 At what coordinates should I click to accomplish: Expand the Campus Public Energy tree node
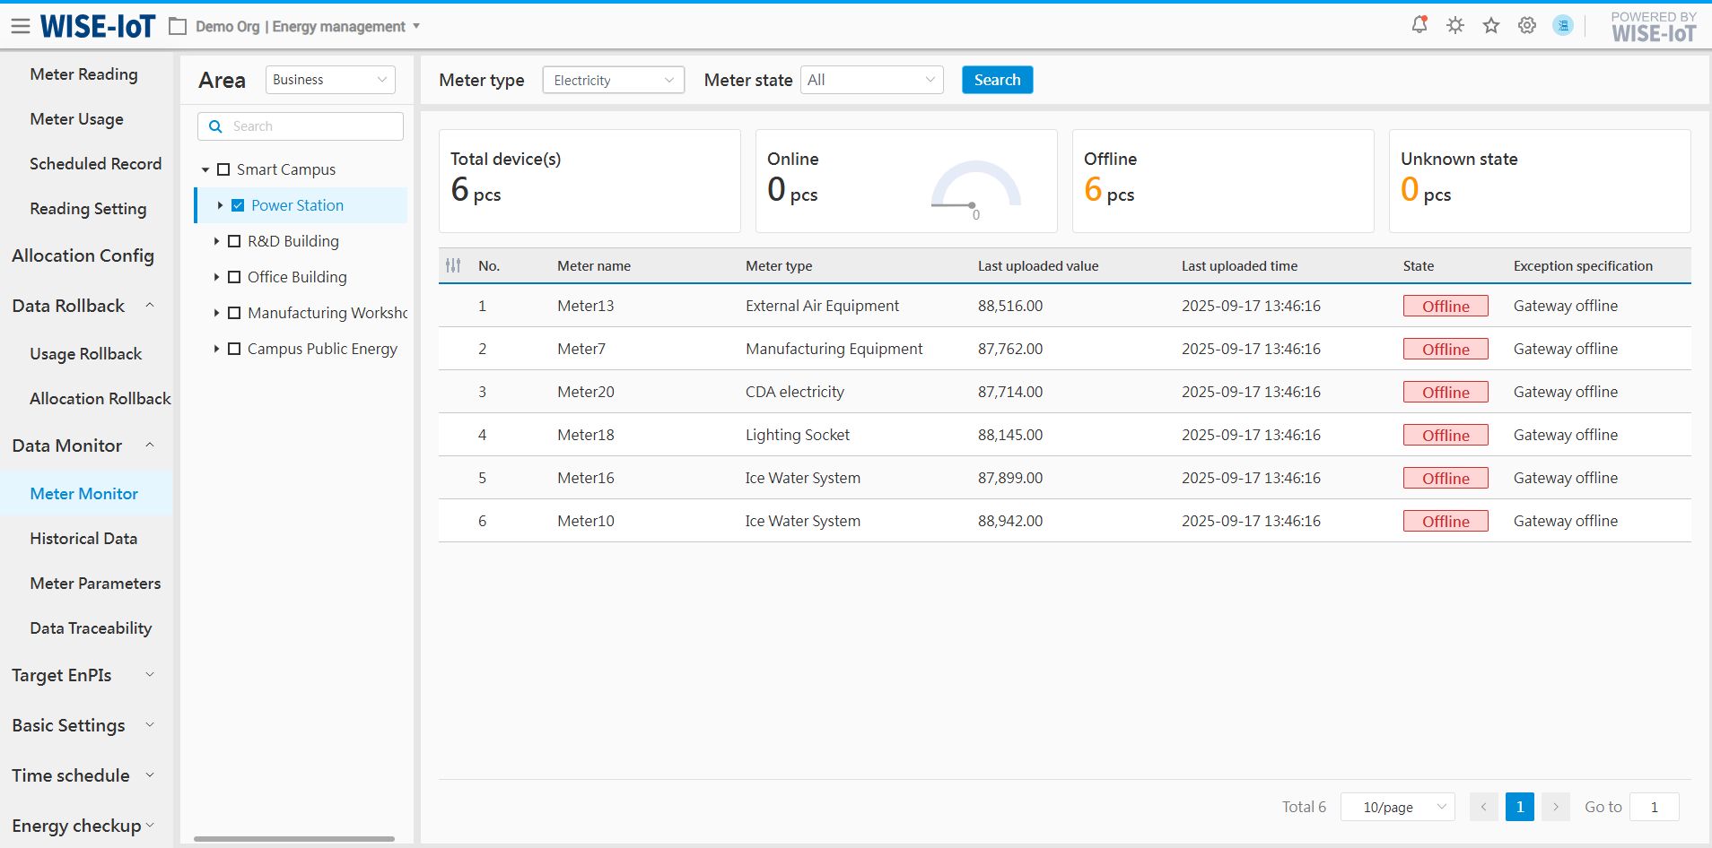click(x=216, y=349)
